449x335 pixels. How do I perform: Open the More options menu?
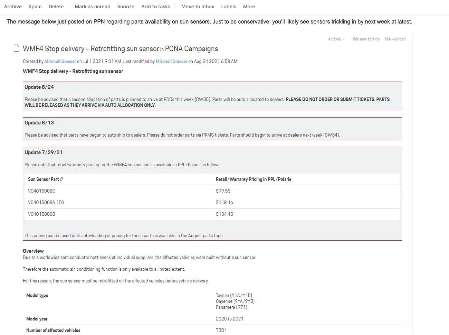pyautogui.click(x=249, y=7)
